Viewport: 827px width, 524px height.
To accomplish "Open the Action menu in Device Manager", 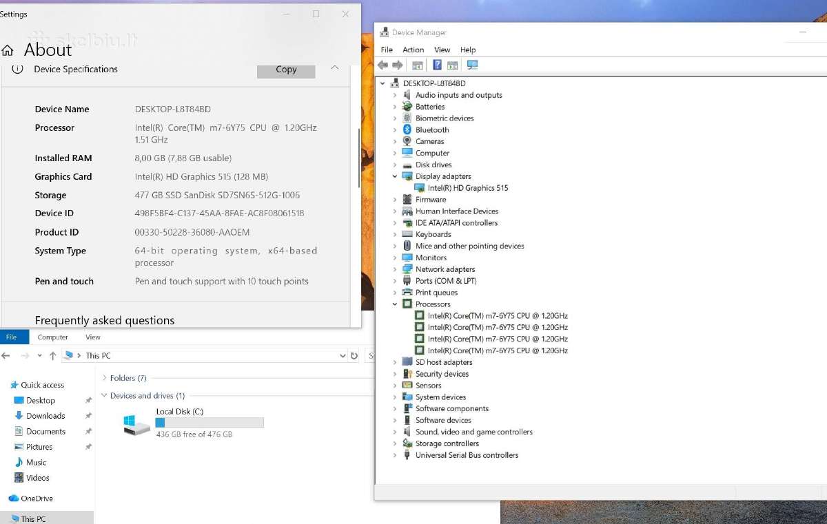I will (x=413, y=50).
